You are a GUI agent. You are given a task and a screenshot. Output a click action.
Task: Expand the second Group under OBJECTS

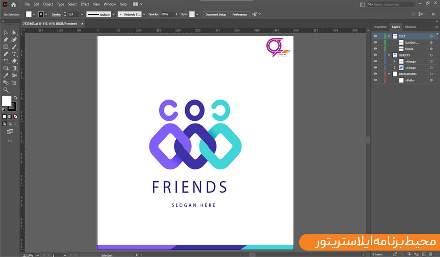click(394, 68)
